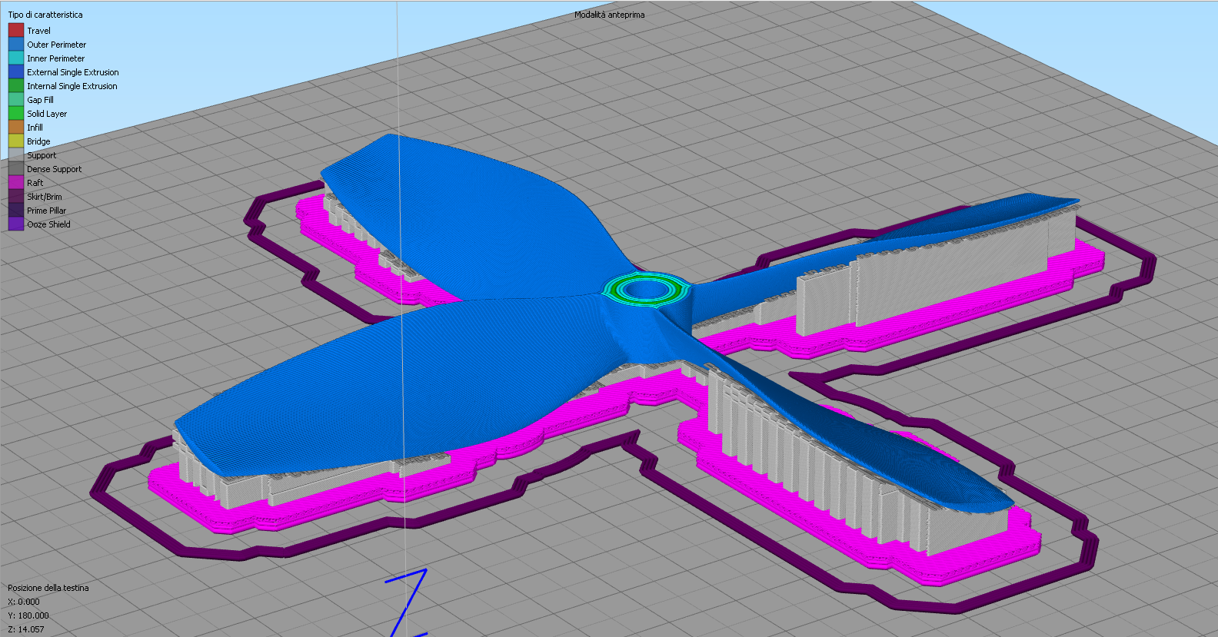Select the 'Outer Perimeter' legend label

pyautogui.click(x=56, y=45)
